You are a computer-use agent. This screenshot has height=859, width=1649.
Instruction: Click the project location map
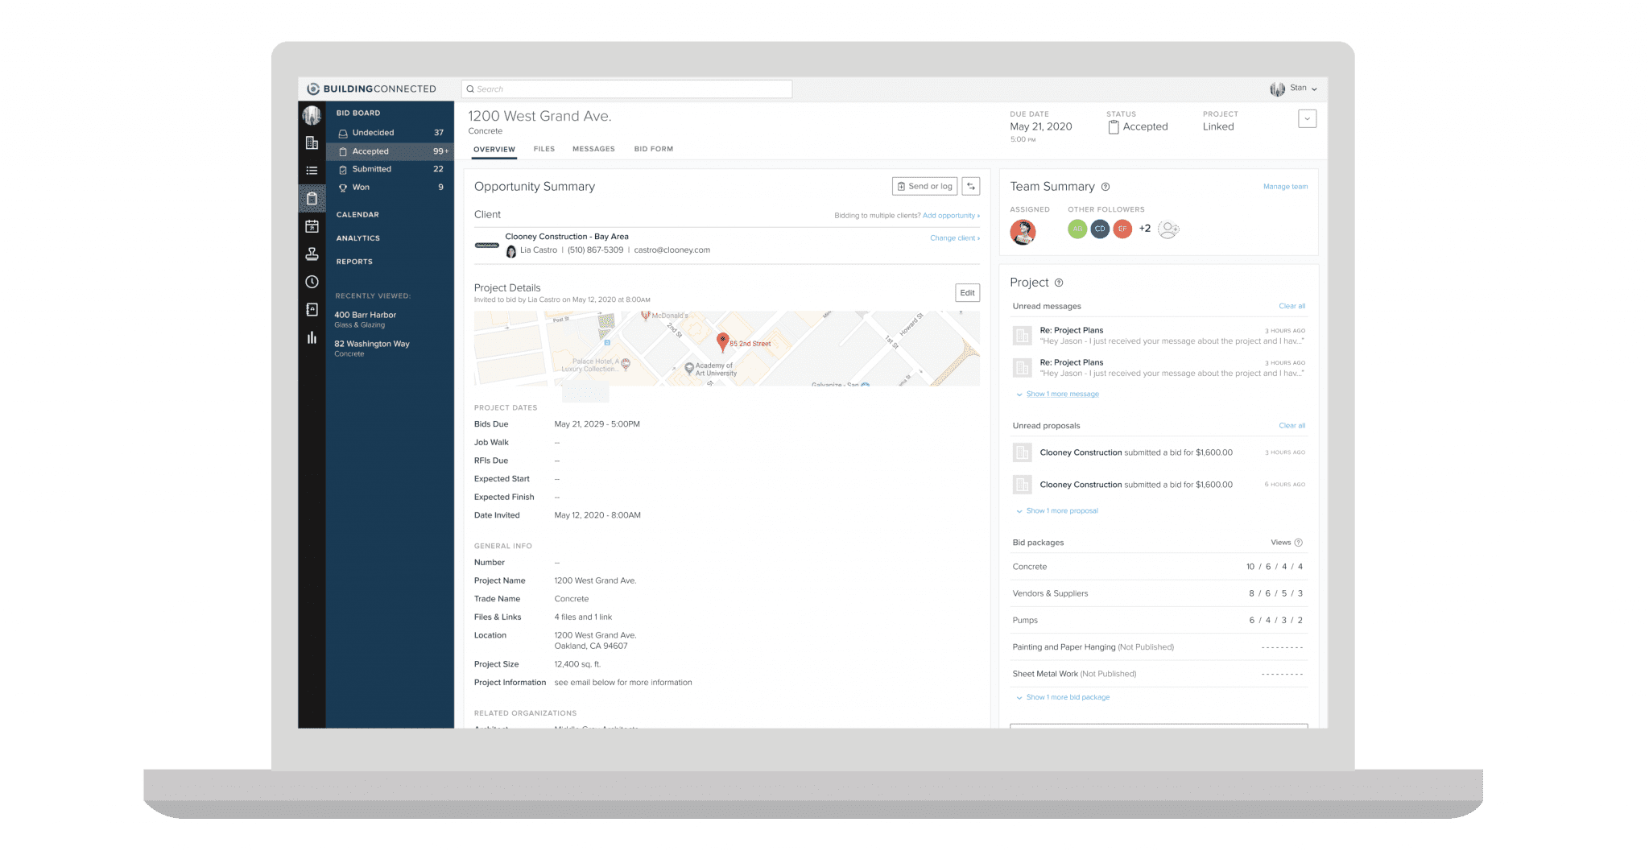tap(727, 349)
